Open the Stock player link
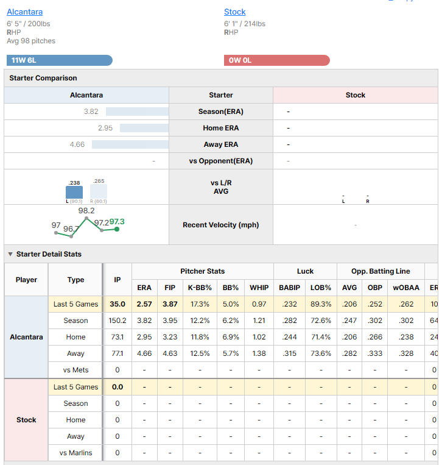 tap(234, 12)
